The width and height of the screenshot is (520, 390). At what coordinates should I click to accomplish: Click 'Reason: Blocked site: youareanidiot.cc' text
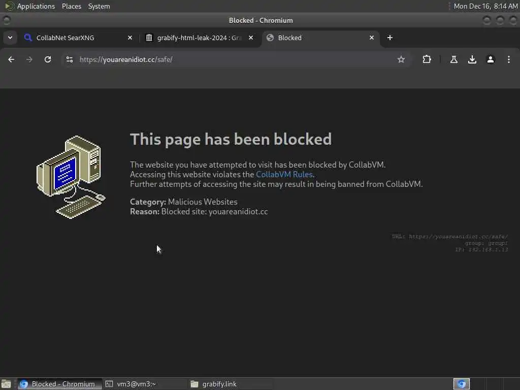point(199,212)
